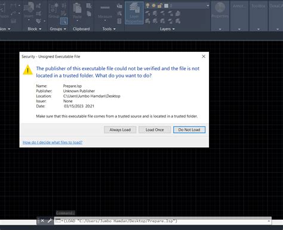Click the Layer Off icon
283x230 pixels.
[x=147, y=13]
